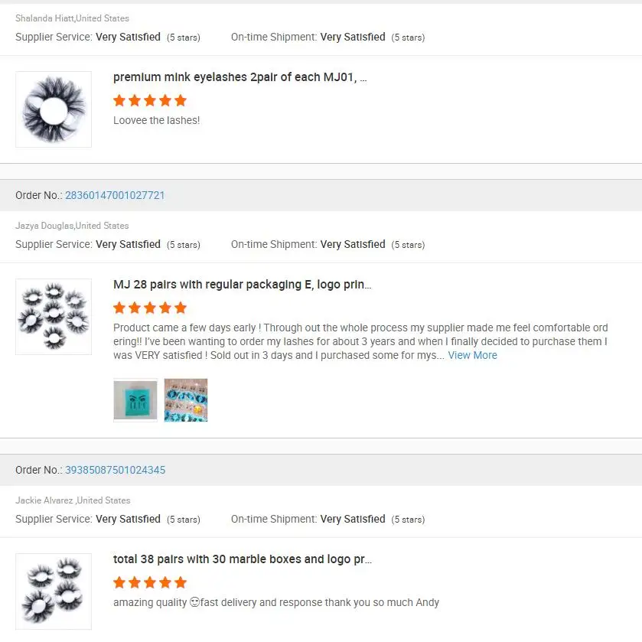The image size is (642, 642).
Task: Click View More to expand review
Action: pos(472,355)
